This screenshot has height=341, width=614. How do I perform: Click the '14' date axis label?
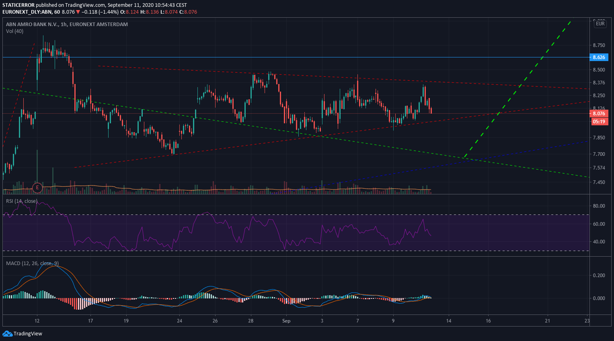449,321
